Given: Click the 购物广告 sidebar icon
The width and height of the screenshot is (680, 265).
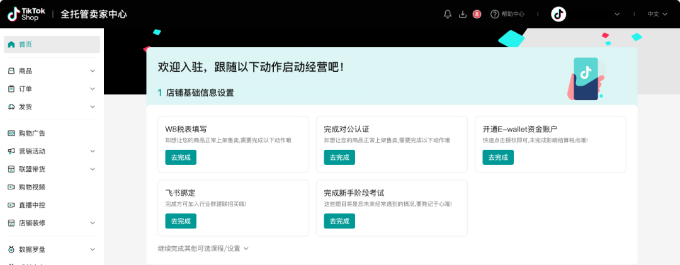Looking at the screenshot, I should pos(11,133).
